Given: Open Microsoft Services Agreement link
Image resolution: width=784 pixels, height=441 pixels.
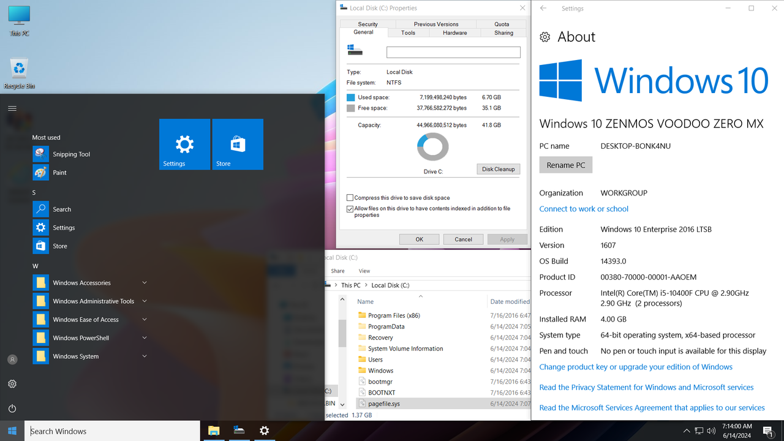Looking at the screenshot, I should [x=652, y=407].
